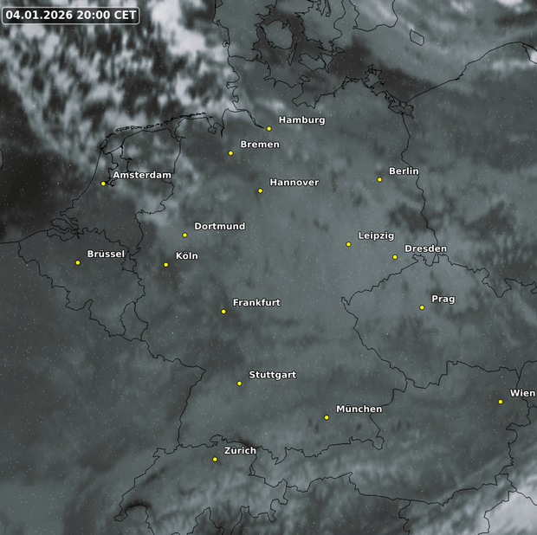Click the yellow dot beside Hannover
537x535 pixels.
(x=260, y=190)
